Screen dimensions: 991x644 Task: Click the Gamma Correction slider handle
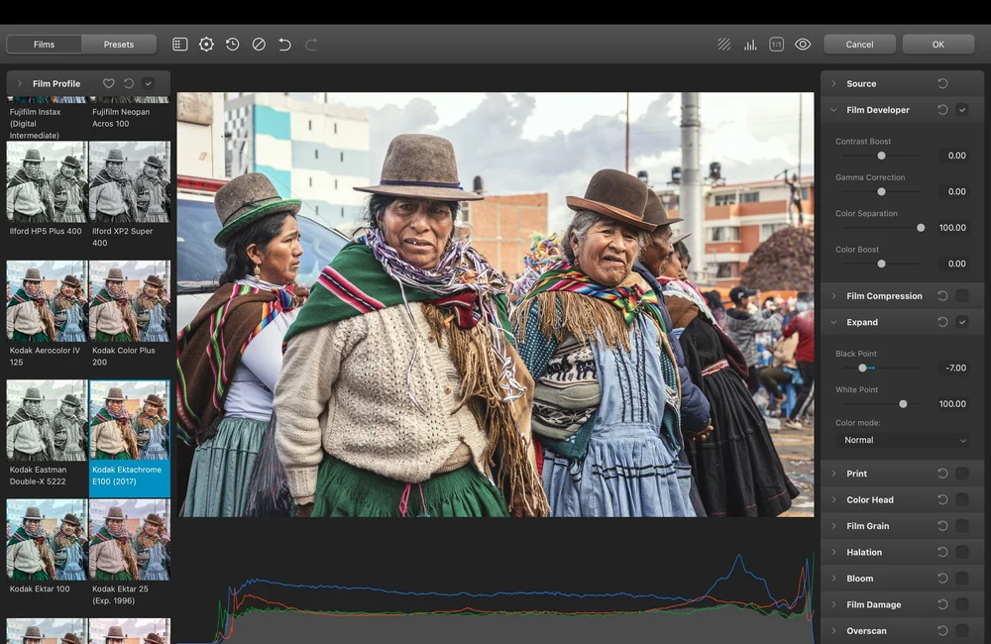click(x=881, y=191)
